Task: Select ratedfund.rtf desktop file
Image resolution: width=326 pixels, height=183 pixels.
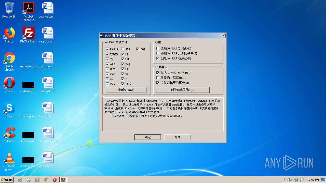Action: 48,35
